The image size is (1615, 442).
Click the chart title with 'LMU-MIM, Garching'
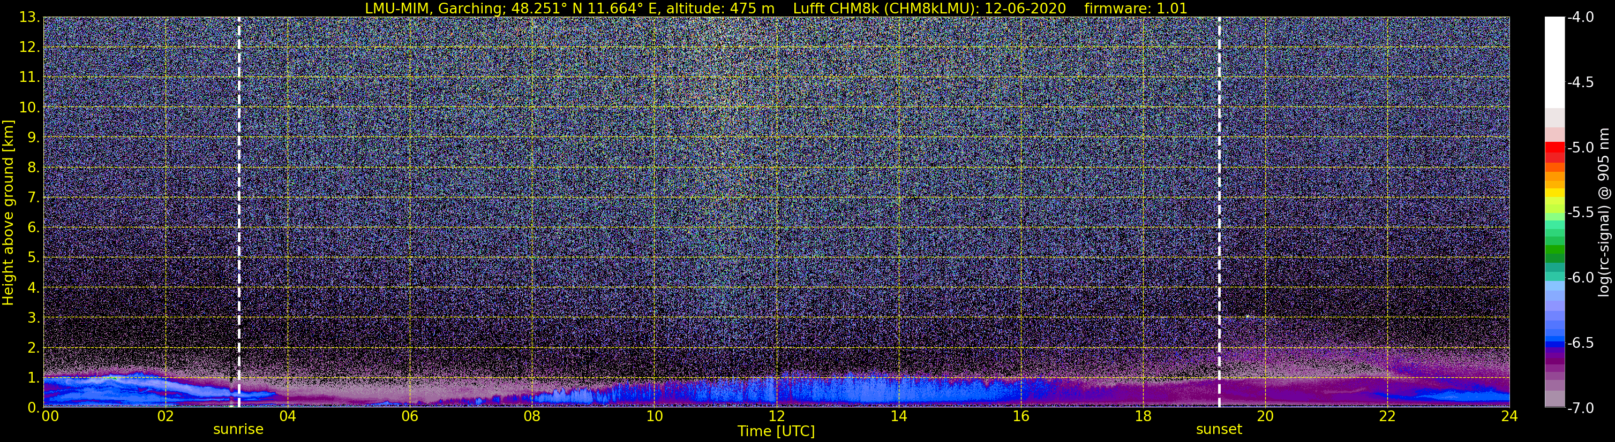[x=776, y=8]
